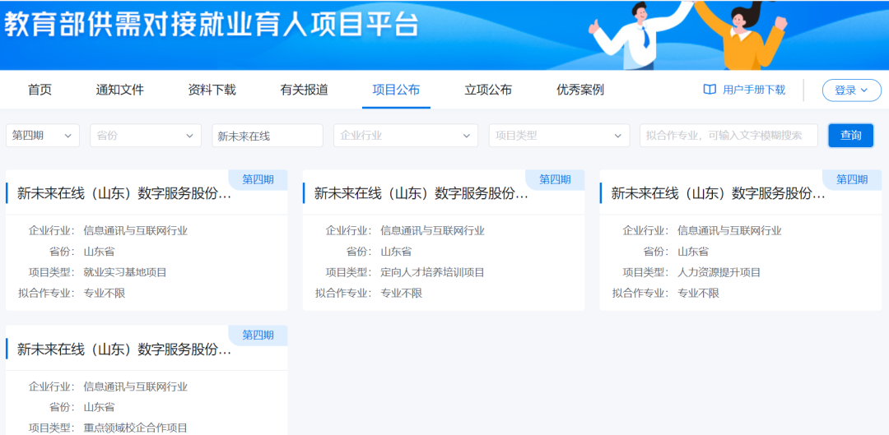Switch to the 立项公布 tab
This screenshot has height=435, width=889.
point(488,90)
